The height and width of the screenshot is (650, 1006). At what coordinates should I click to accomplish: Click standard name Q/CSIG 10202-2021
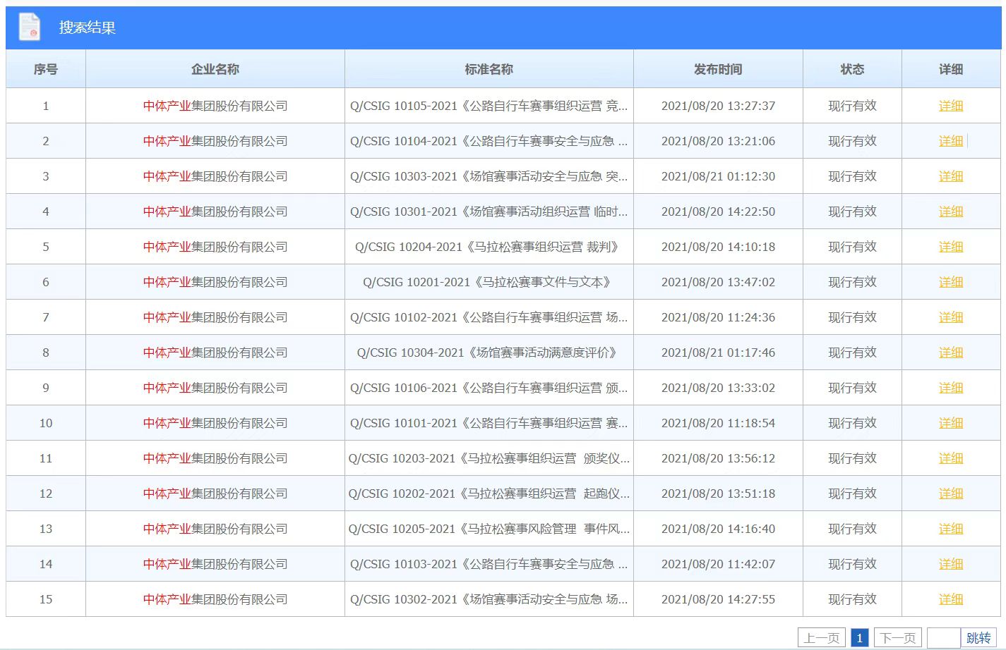click(x=489, y=493)
